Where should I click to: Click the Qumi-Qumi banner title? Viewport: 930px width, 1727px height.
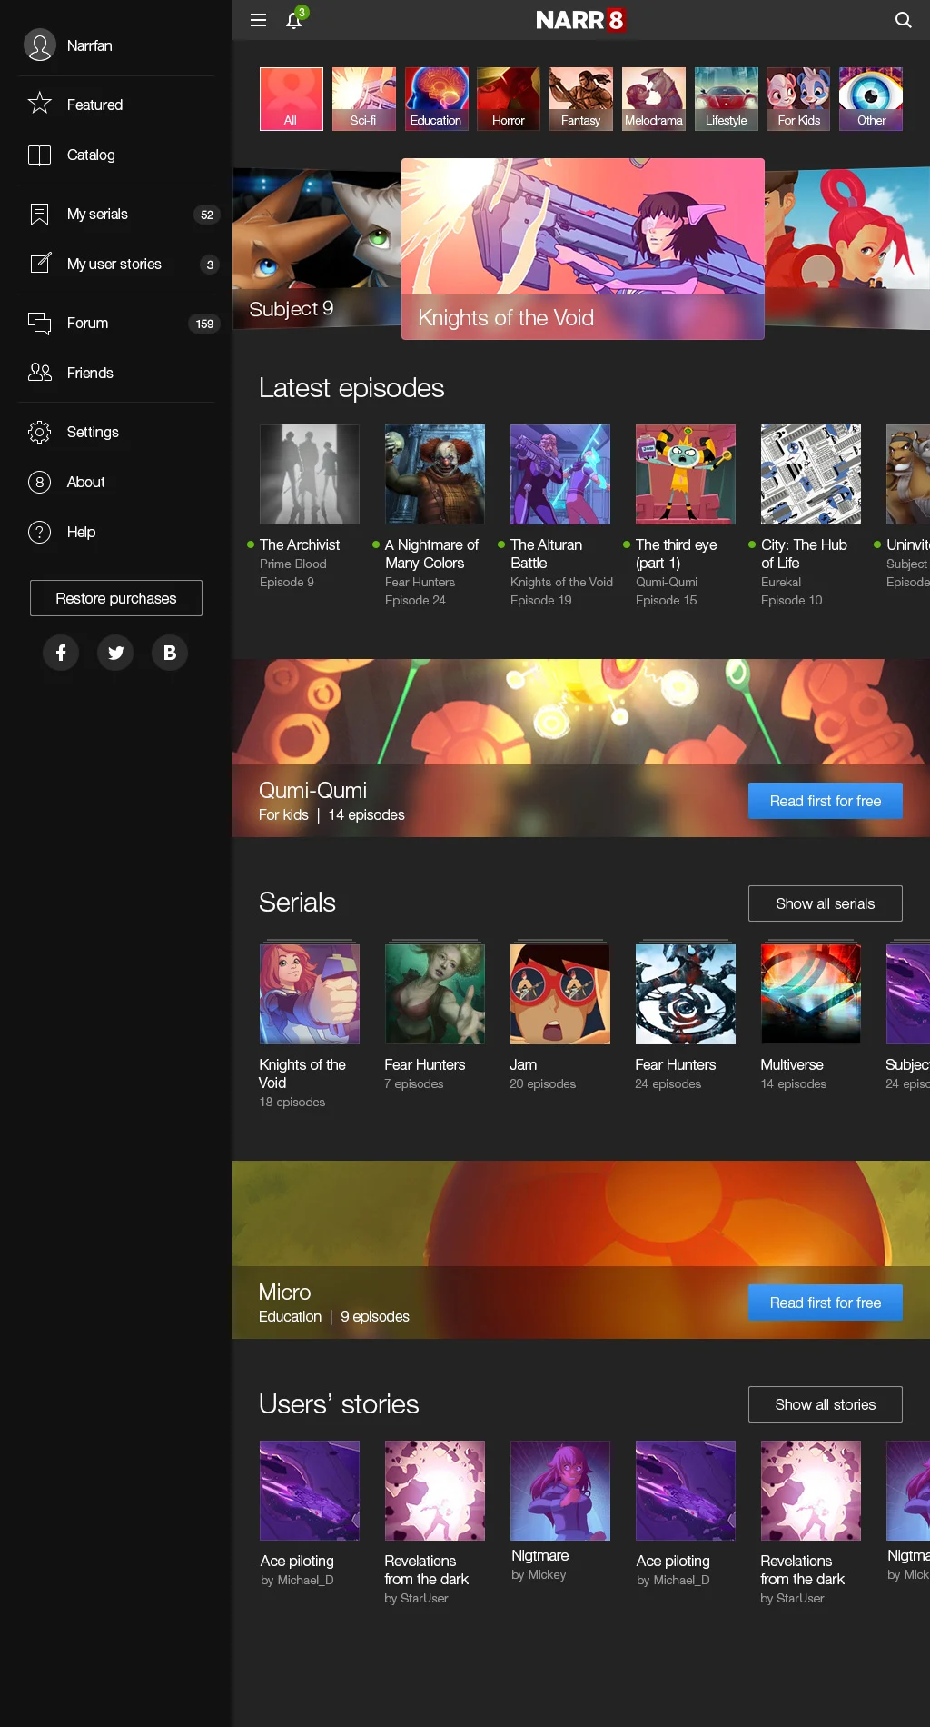[x=313, y=790]
